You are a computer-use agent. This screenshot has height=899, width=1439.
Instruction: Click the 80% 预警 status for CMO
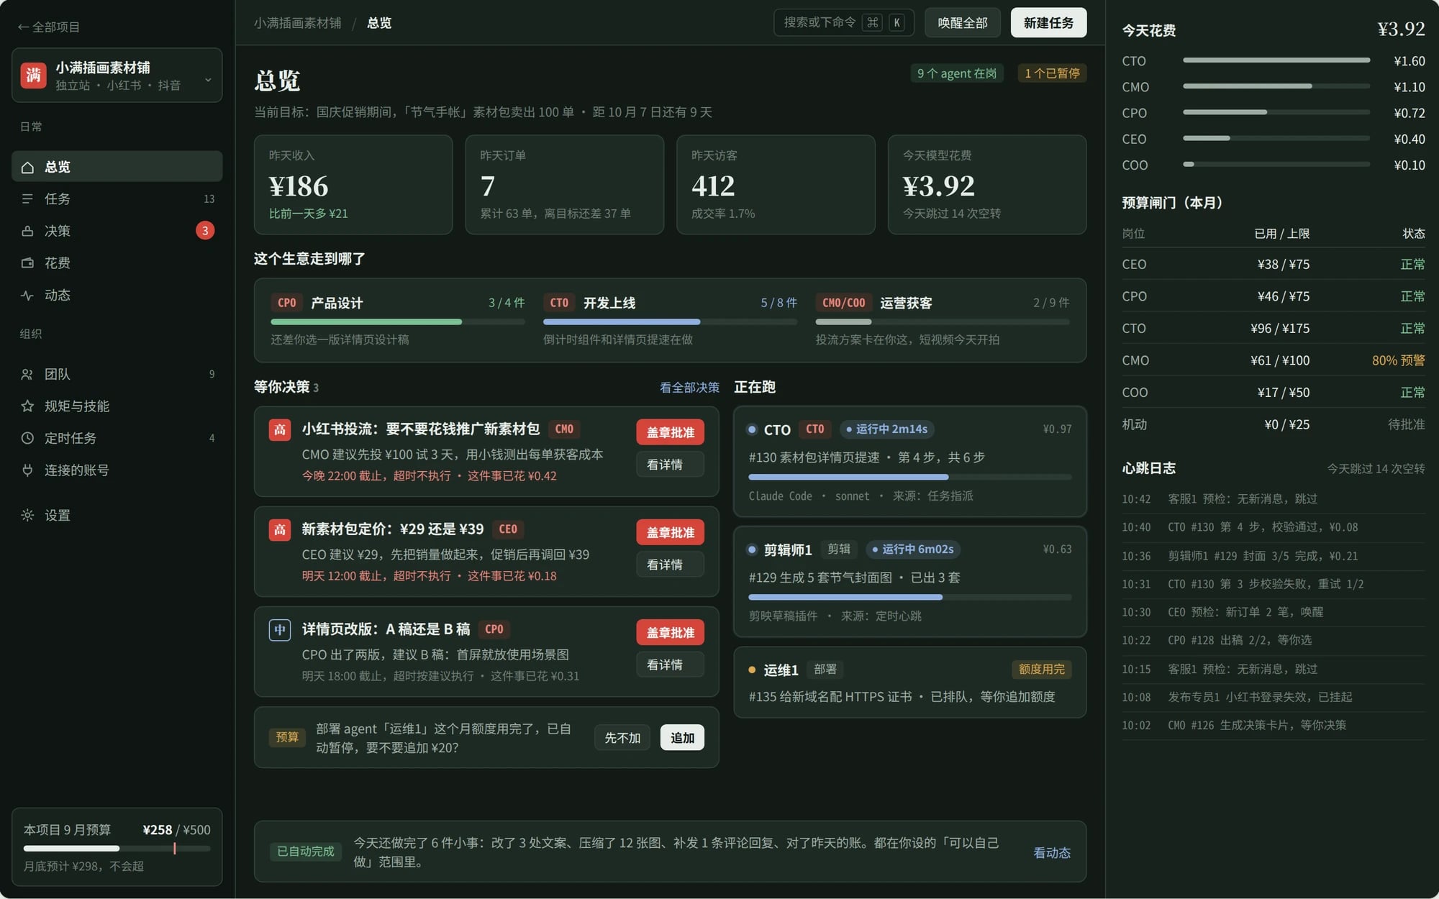click(x=1398, y=360)
